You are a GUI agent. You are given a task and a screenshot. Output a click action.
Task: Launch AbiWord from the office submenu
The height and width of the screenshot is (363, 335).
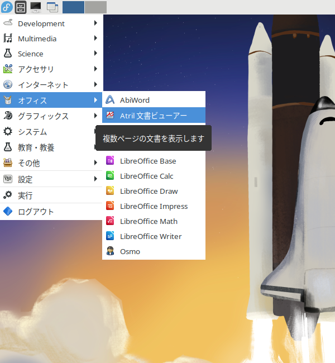(154, 100)
